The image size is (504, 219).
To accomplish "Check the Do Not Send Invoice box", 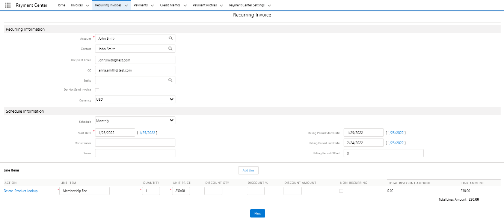I will point(97,90).
